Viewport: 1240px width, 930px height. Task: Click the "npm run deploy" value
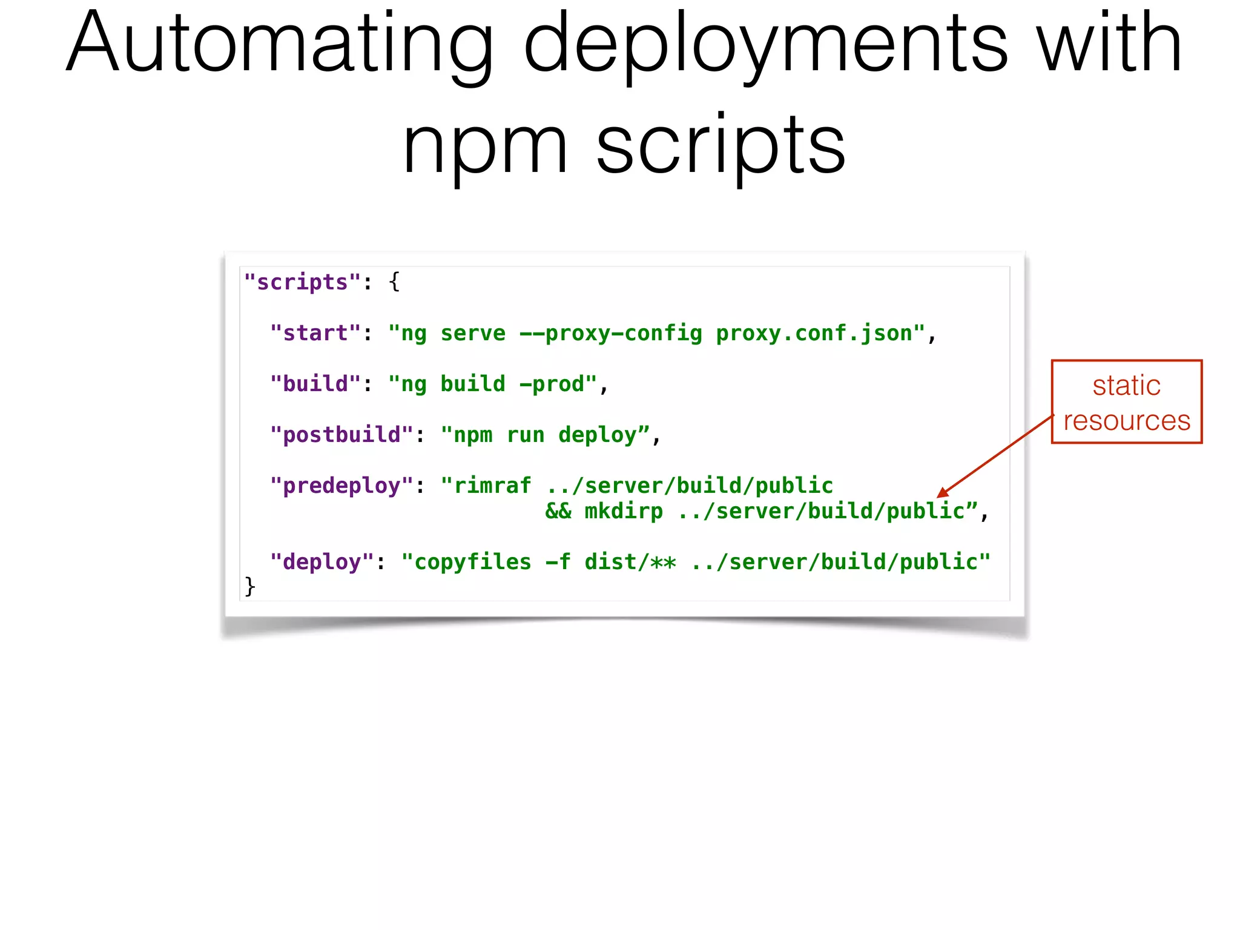tap(545, 435)
